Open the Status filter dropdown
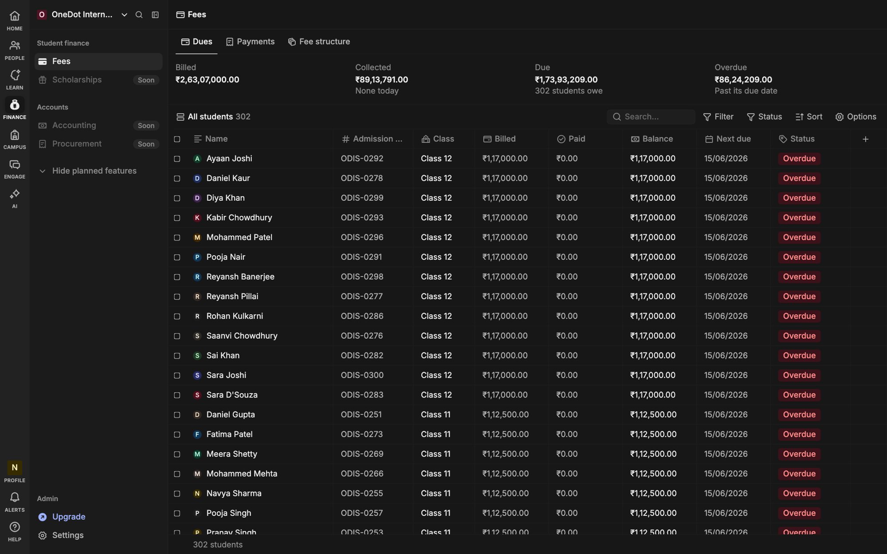The width and height of the screenshot is (887, 554). point(764,117)
